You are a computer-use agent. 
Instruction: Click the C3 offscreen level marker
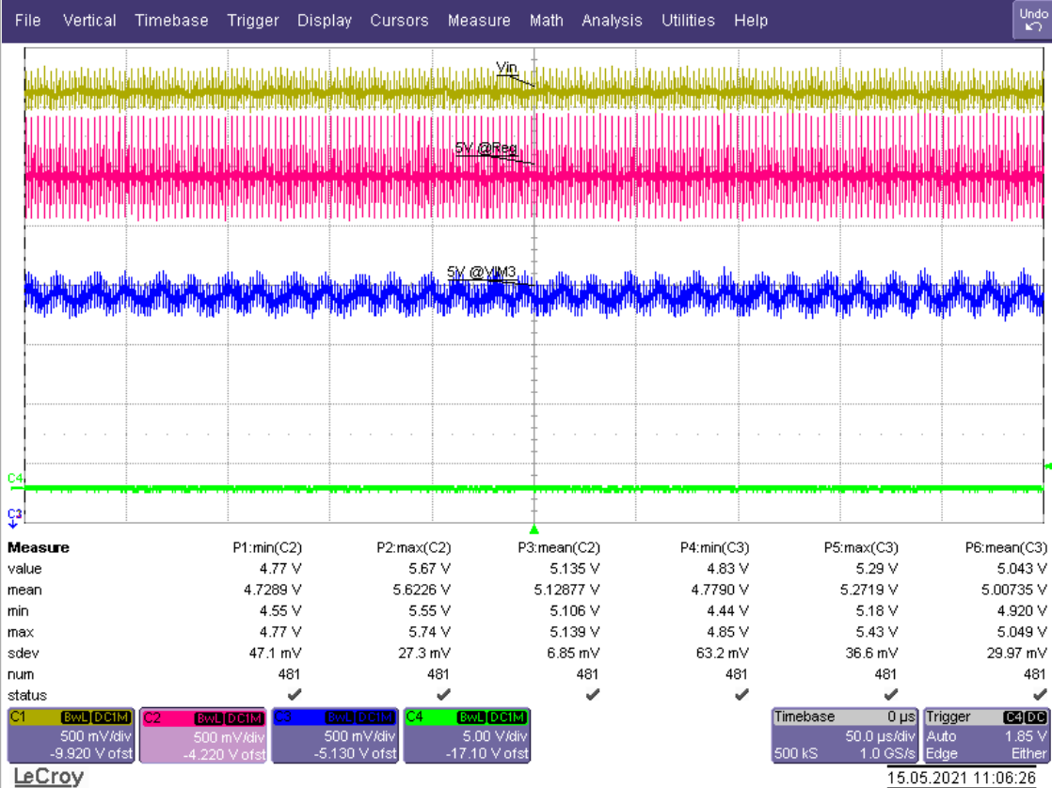click(x=14, y=517)
